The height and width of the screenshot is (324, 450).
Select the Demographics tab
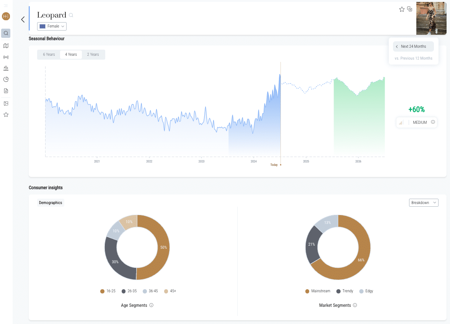(51, 202)
